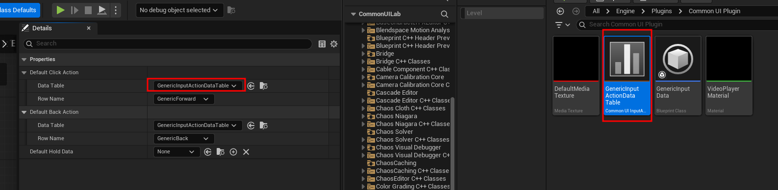Click the Stop simulation square icon
The height and width of the screenshot is (190, 778).
(88, 10)
